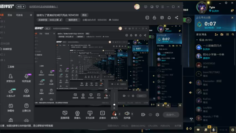Open the layout template icon
The image size is (236, 133).
point(162,18)
